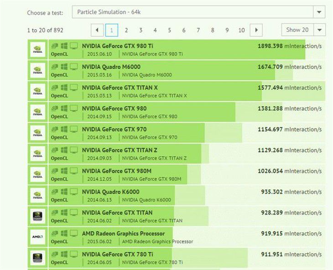The image size is (333, 270).
Task: Click NVIDIA logo beside GeForce GTX 970
Action: [37, 132]
